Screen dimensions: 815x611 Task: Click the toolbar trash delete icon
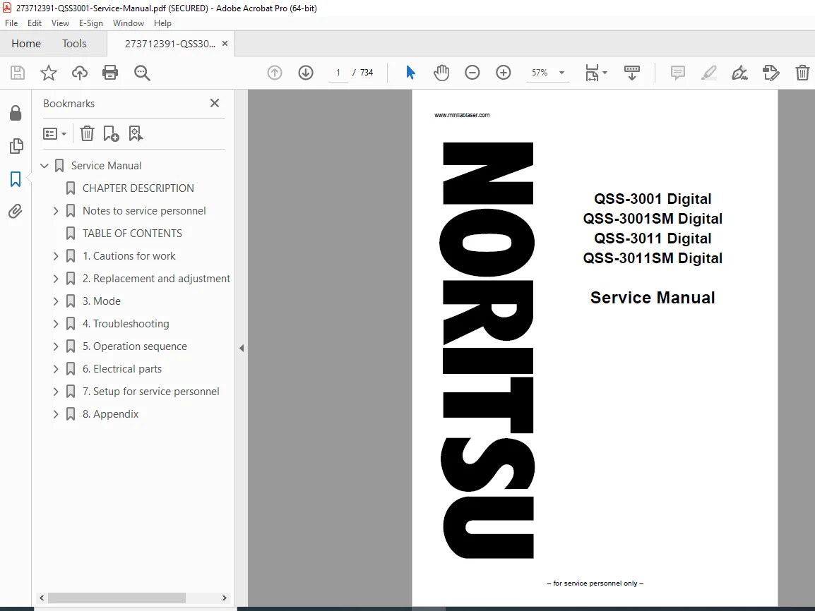pyautogui.click(x=802, y=73)
